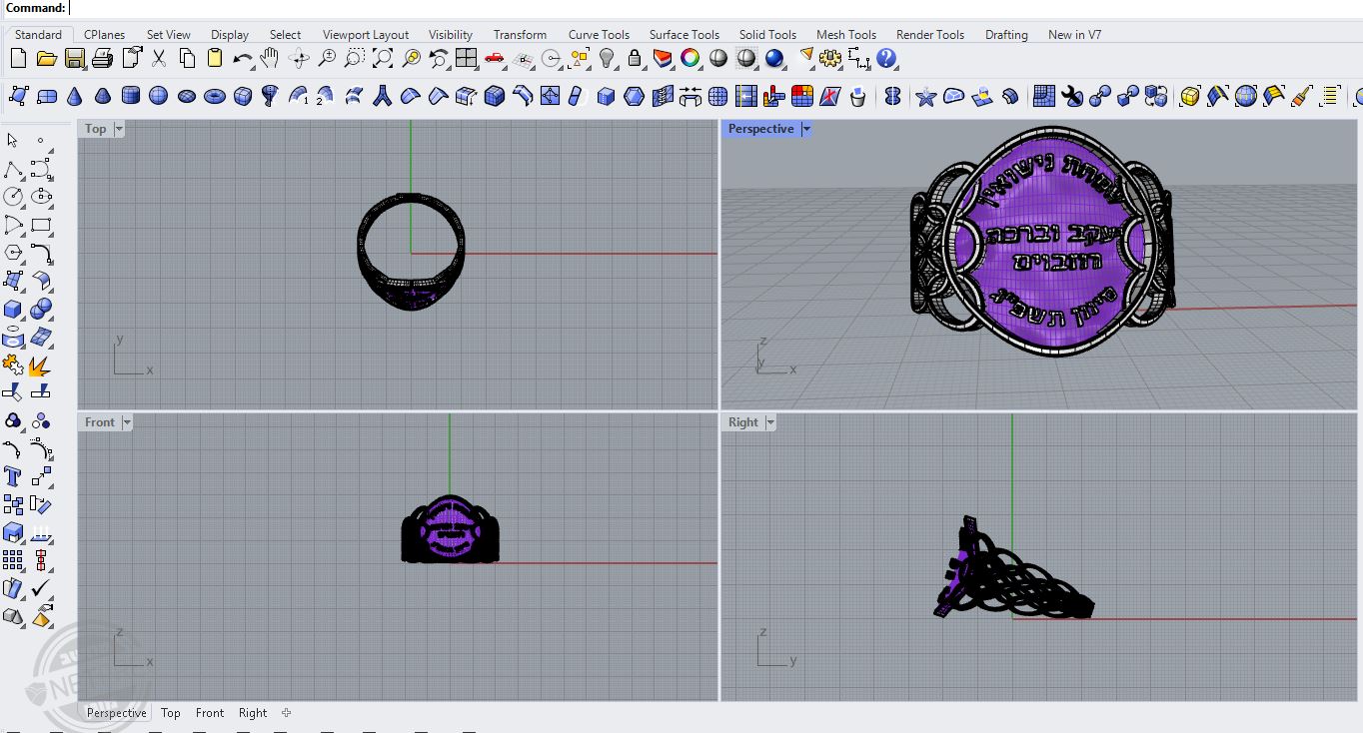Image resolution: width=1363 pixels, height=733 pixels.
Task: Click the Undo arrow icon
Action: pos(242,60)
